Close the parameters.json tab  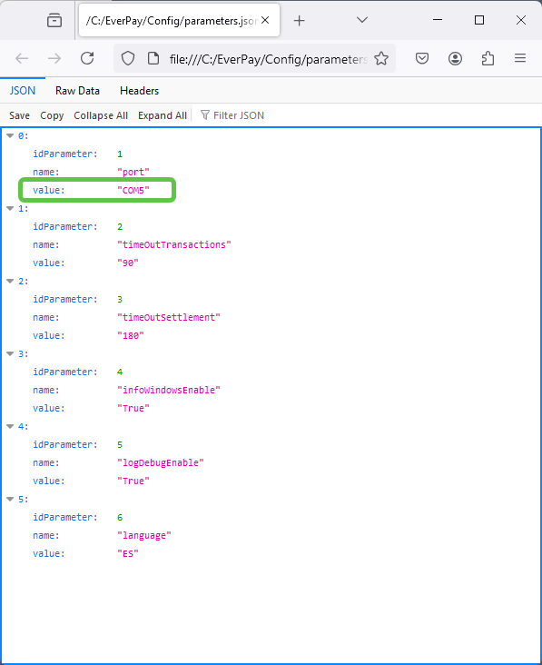click(265, 20)
